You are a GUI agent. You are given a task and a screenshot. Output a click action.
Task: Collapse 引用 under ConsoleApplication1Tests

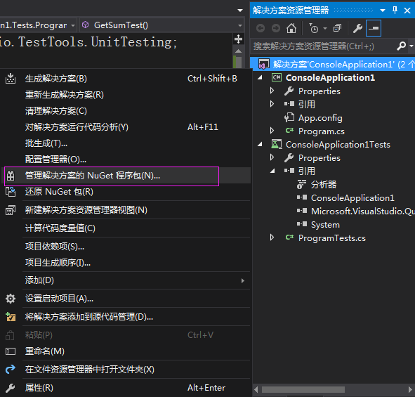click(x=272, y=171)
